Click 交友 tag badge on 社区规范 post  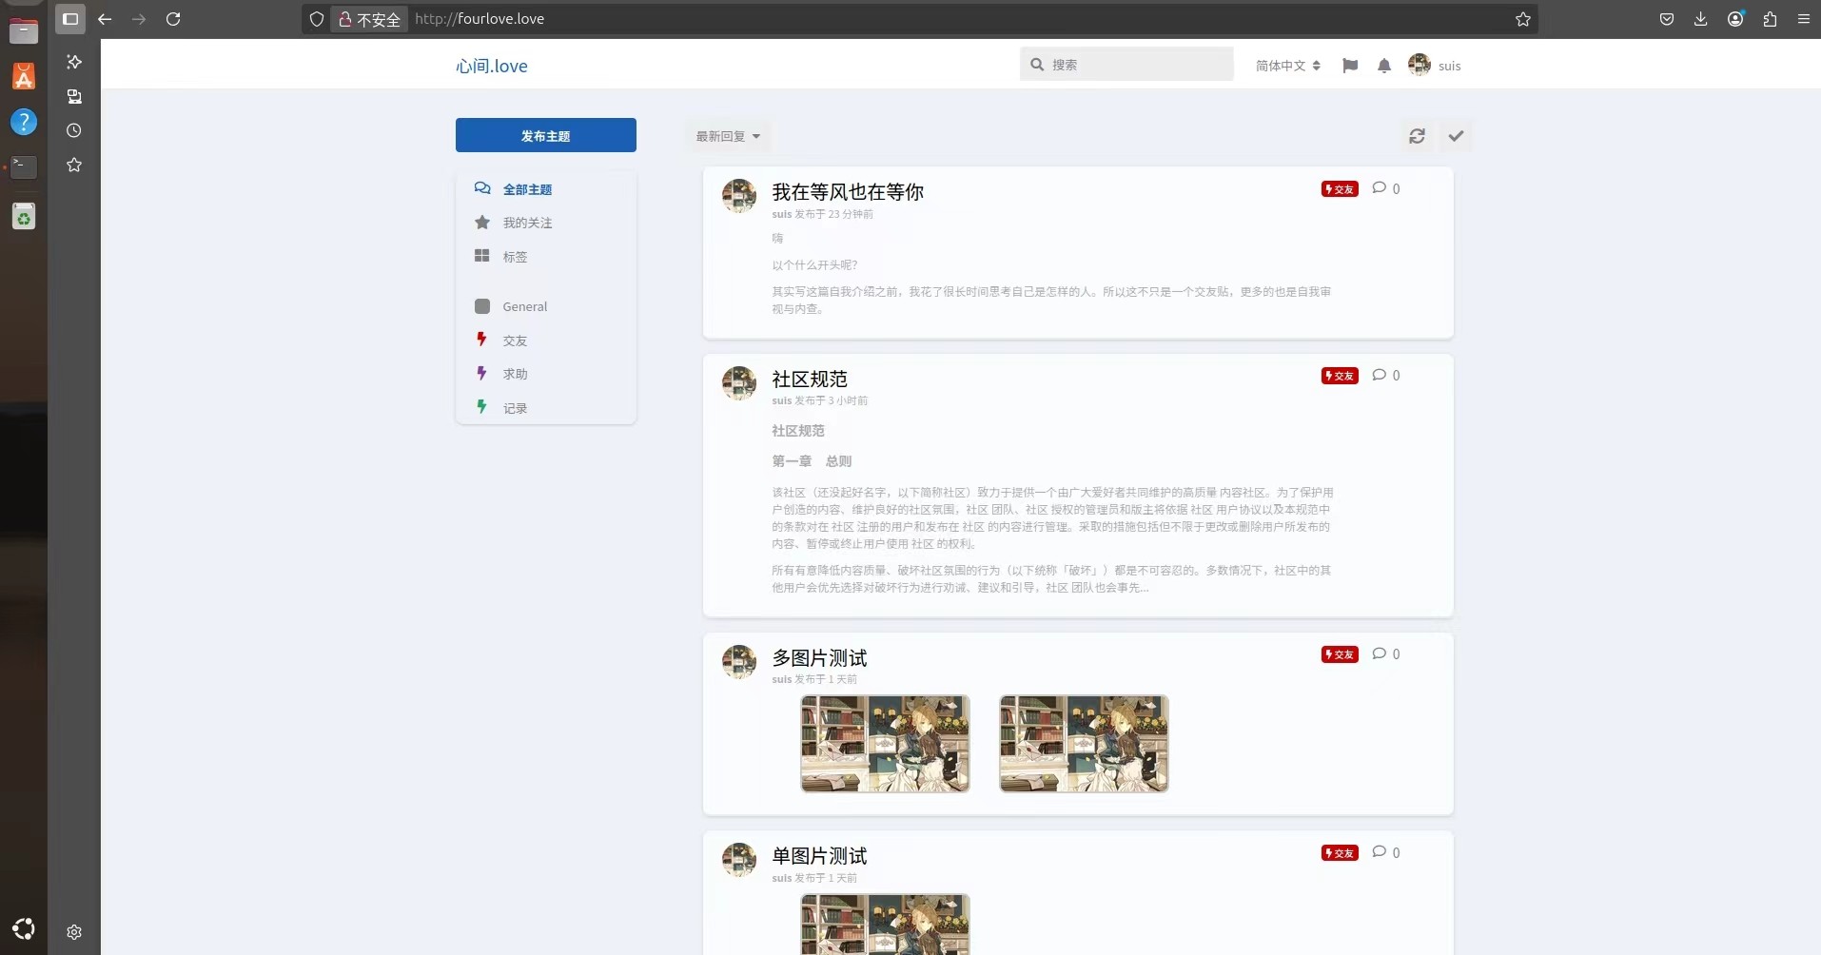tap(1340, 376)
